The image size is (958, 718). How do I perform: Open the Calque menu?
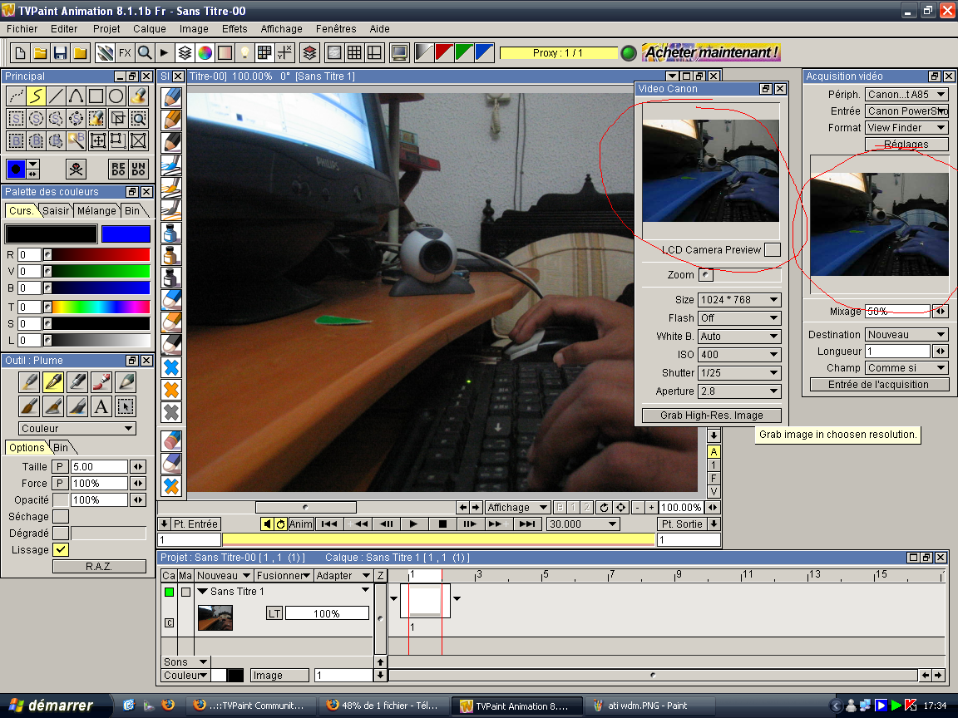click(150, 29)
